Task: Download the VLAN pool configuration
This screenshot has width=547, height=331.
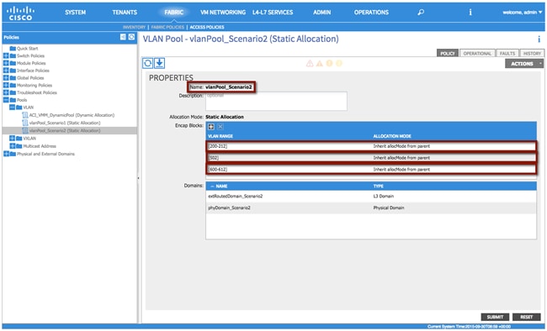Action: (x=159, y=63)
